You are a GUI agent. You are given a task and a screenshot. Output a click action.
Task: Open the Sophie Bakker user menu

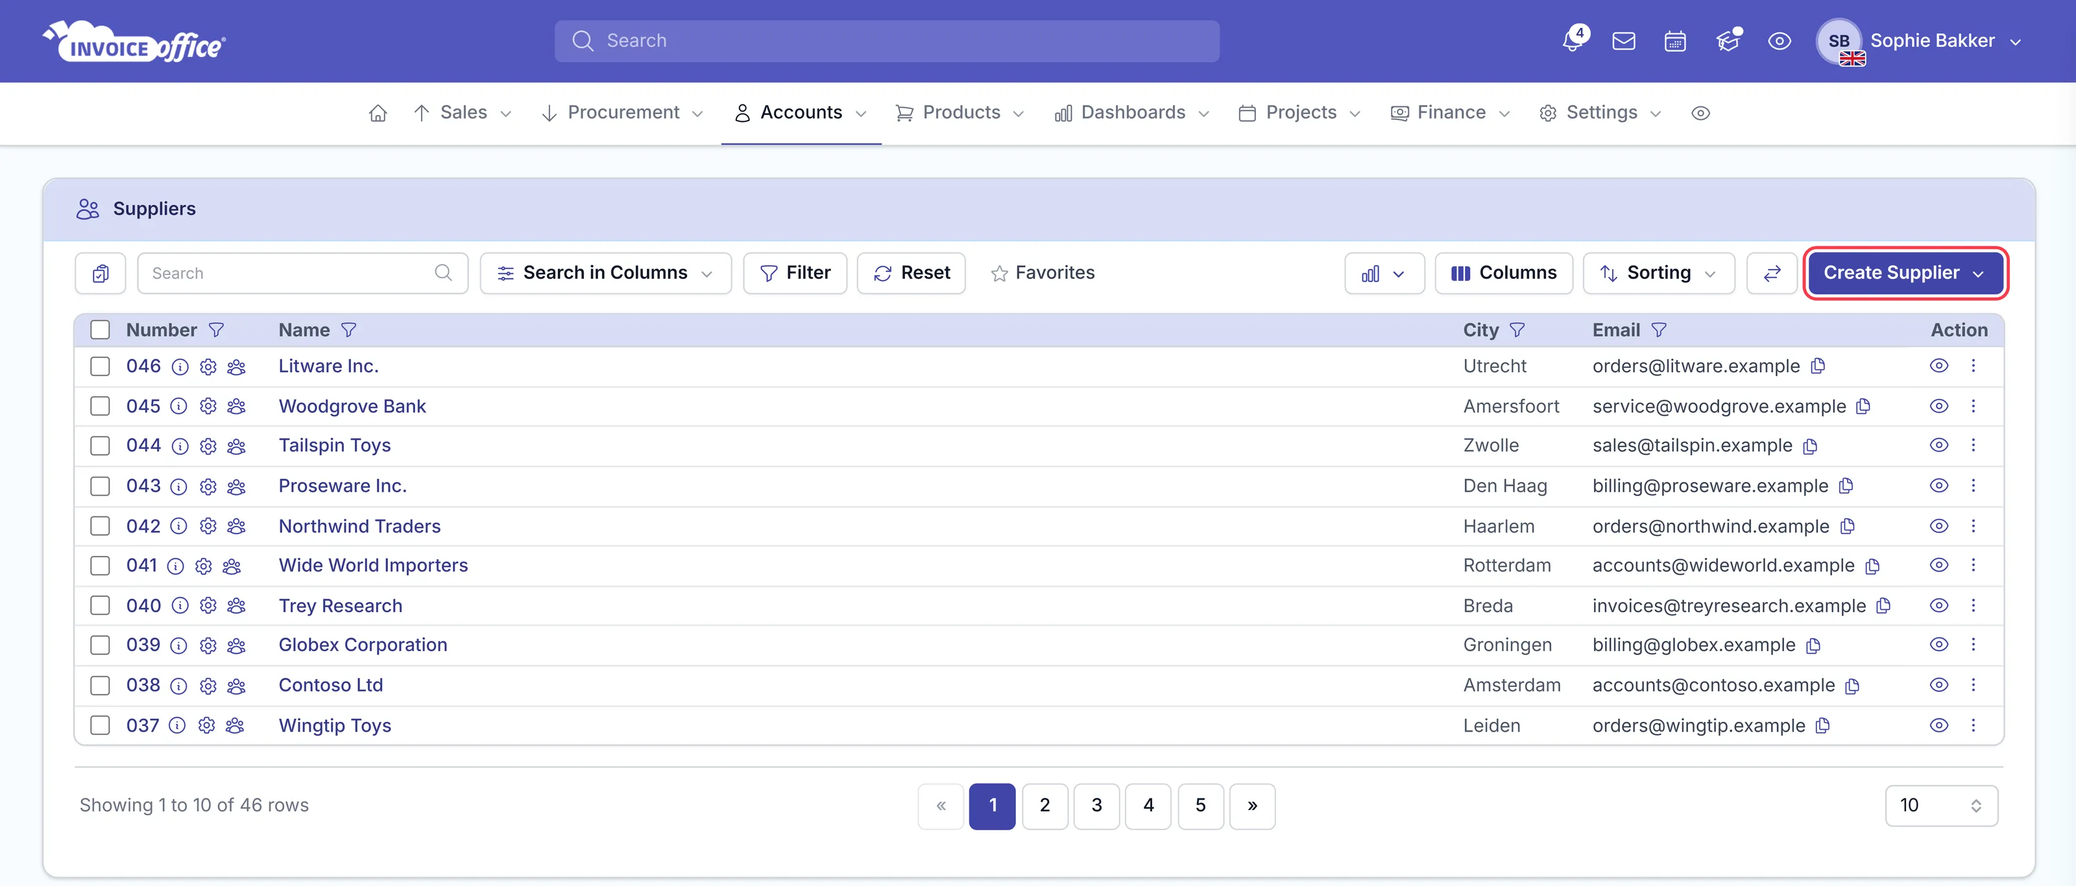1919,41
